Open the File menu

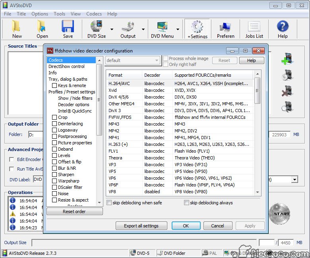8,14
